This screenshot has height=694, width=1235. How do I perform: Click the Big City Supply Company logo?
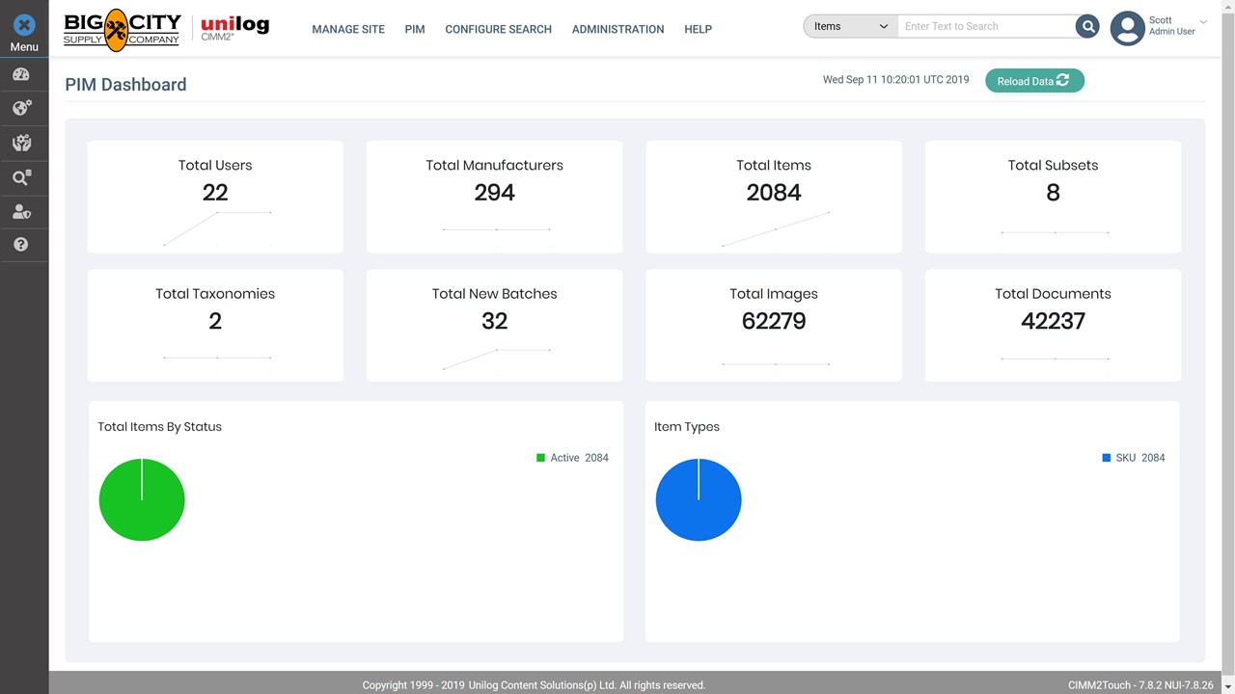tap(122, 29)
